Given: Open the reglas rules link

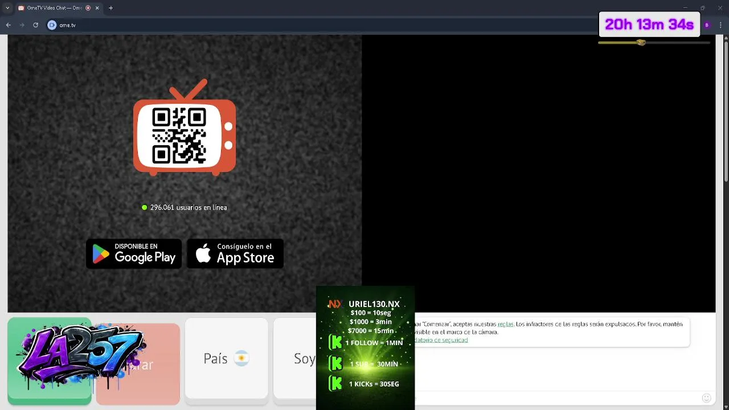Looking at the screenshot, I should pos(505,324).
